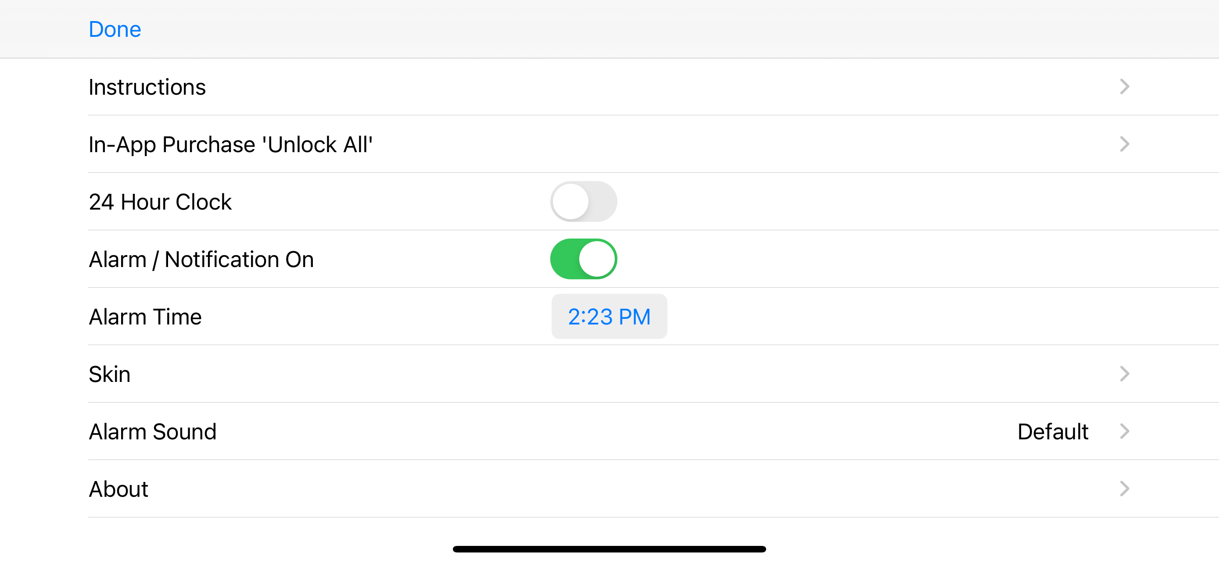The image size is (1219, 563).
Task: Change the Default alarm sound value
Action: point(1052,431)
